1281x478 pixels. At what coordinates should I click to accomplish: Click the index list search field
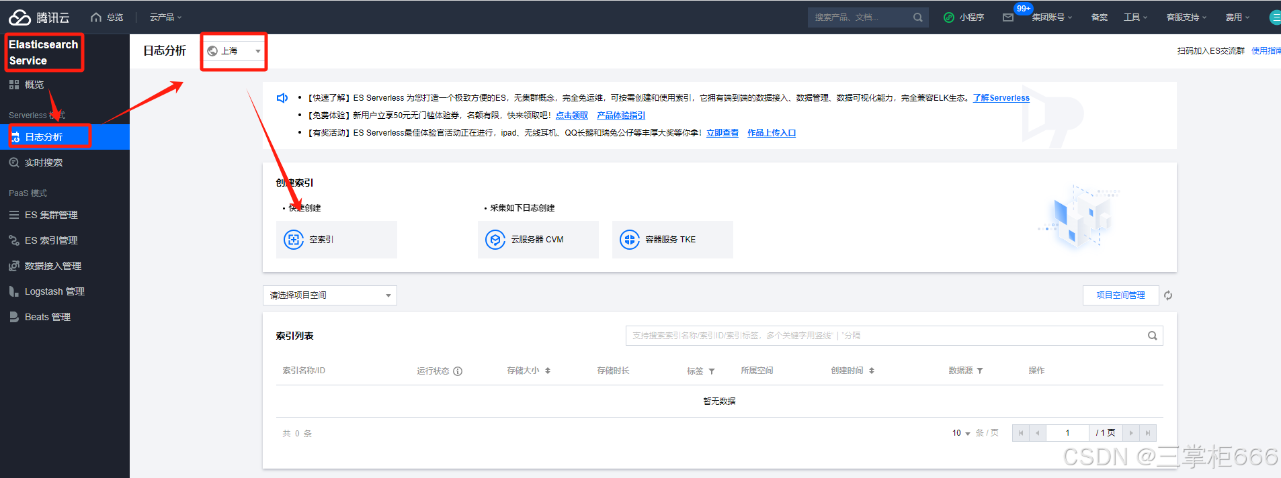point(884,336)
